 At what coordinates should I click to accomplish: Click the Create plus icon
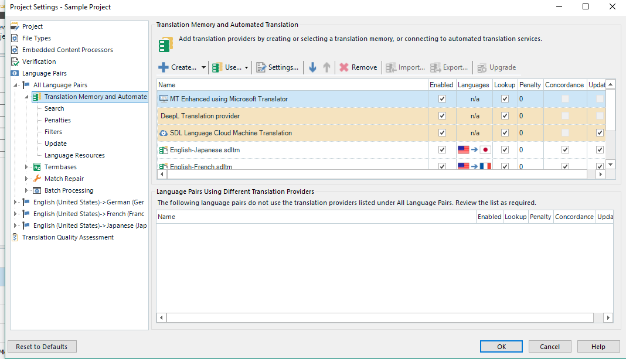[x=164, y=67]
